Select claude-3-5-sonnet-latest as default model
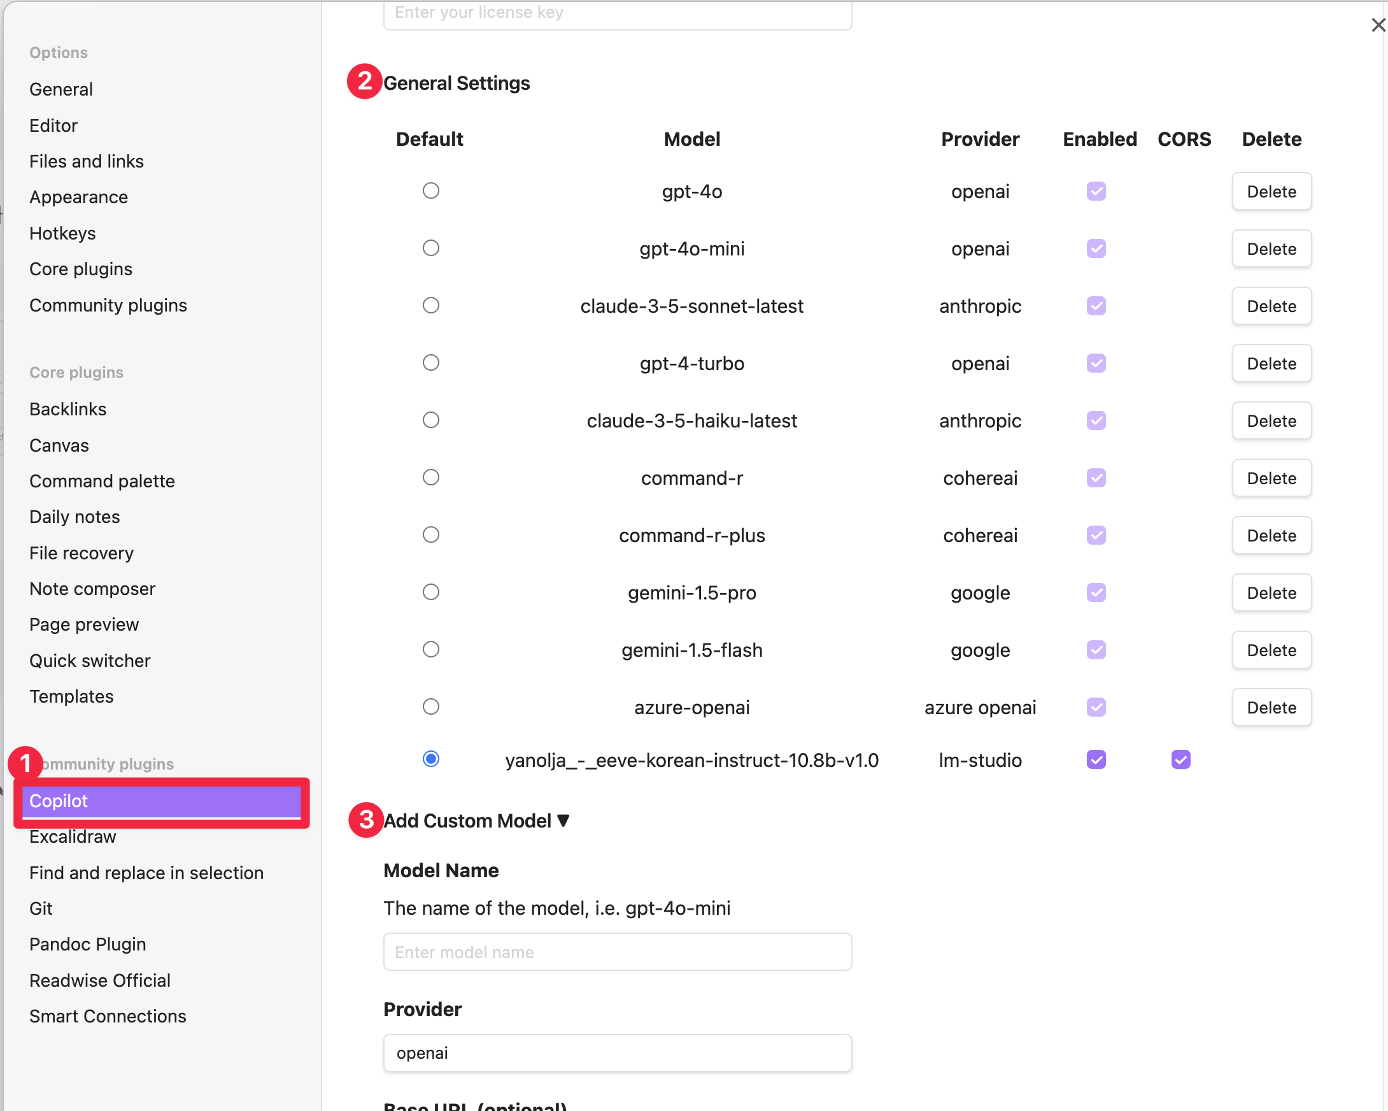This screenshot has height=1111, width=1388. coord(430,305)
